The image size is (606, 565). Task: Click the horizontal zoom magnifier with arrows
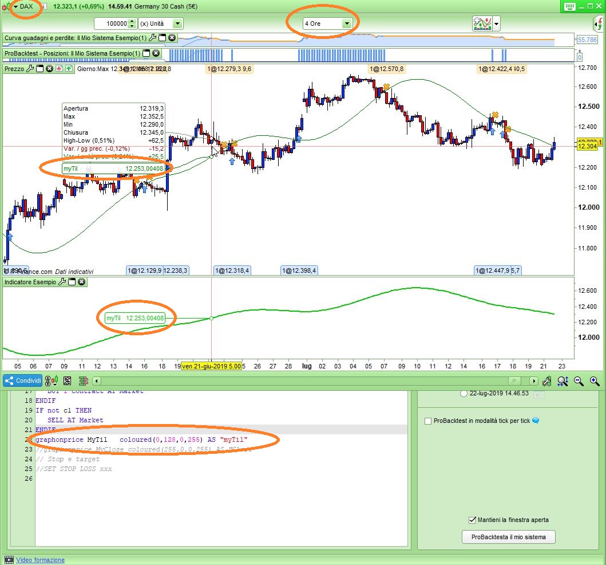tap(563, 381)
